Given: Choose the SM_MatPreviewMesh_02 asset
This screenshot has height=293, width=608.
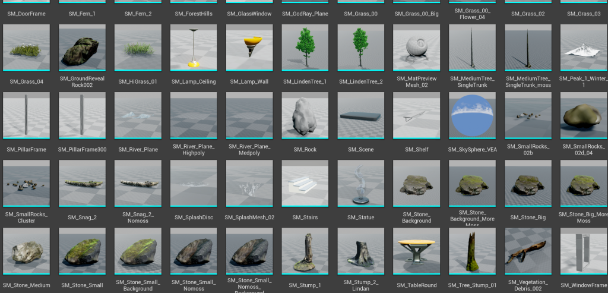Looking at the screenshot, I should click(417, 48).
